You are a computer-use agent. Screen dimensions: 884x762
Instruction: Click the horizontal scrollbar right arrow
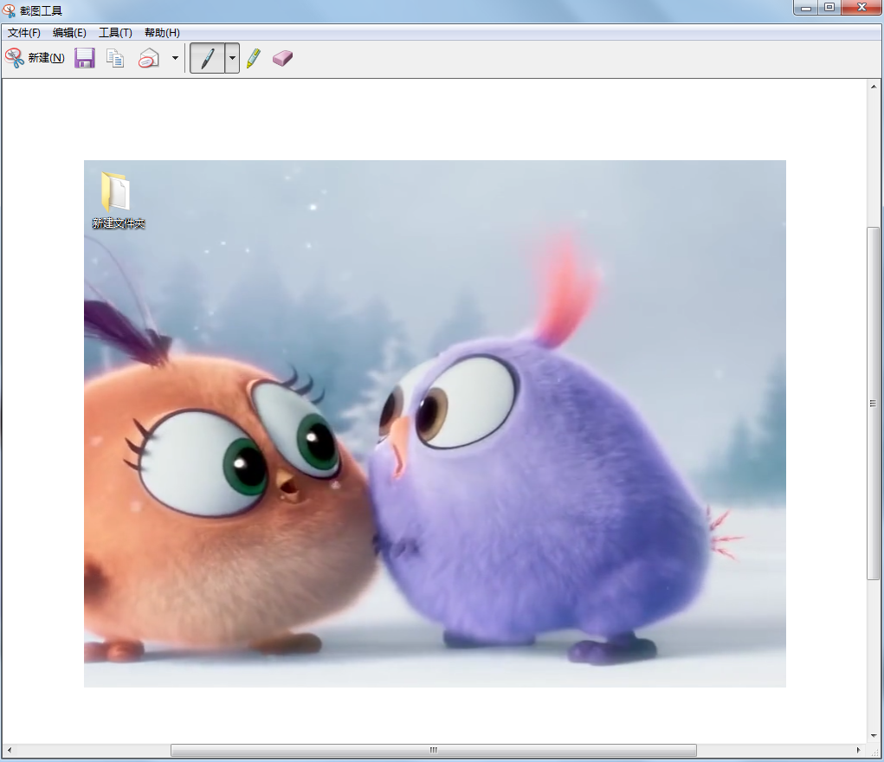pyautogui.click(x=859, y=750)
